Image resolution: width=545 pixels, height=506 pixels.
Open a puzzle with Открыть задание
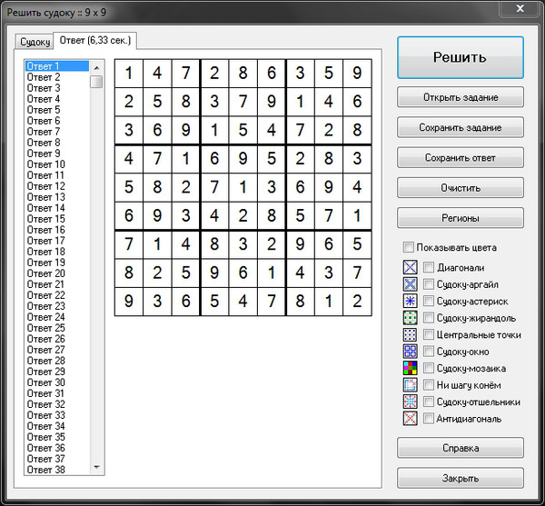pyautogui.click(x=461, y=97)
